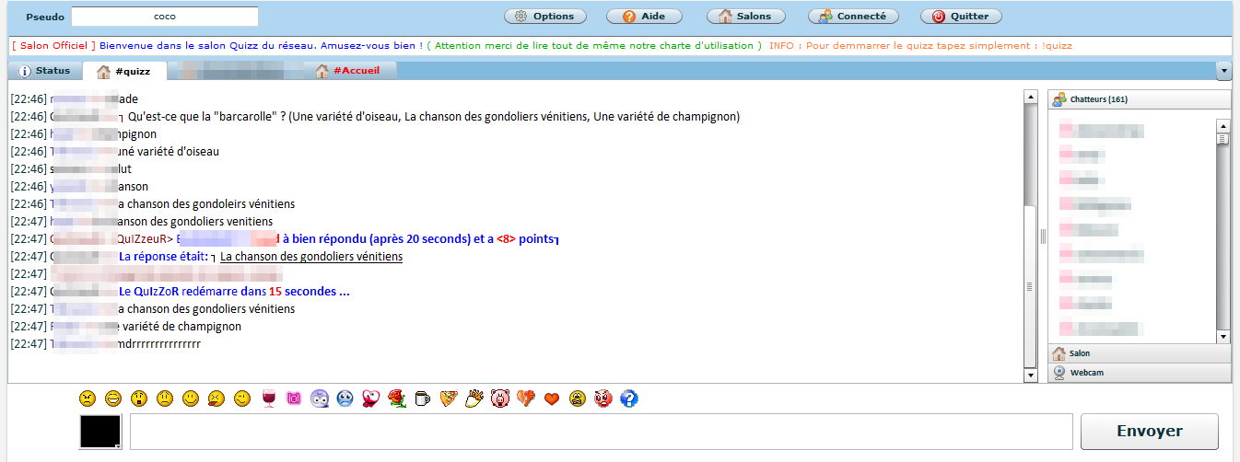This screenshot has width=1240, height=462.
Task: Click chat scrollbar down arrow
Action: 1030,375
